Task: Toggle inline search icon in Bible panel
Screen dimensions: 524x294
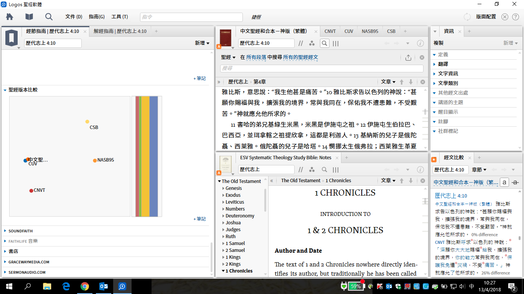Action: pos(325,43)
